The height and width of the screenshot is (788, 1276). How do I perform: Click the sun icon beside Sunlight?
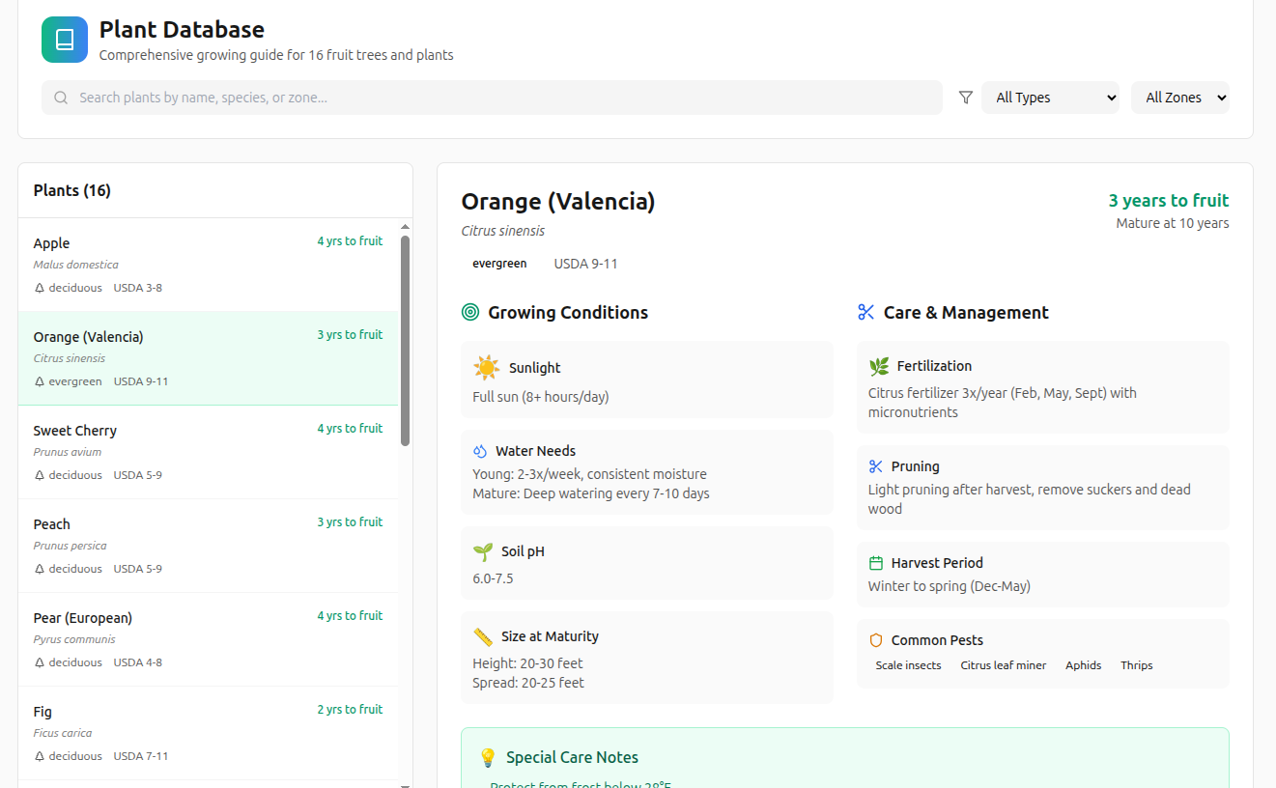487,368
